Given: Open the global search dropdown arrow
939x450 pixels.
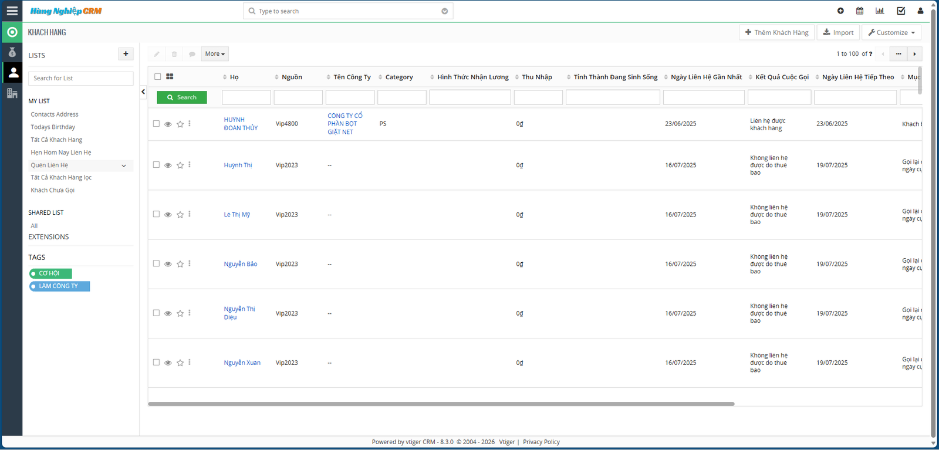Looking at the screenshot, I should coord(445,11).
